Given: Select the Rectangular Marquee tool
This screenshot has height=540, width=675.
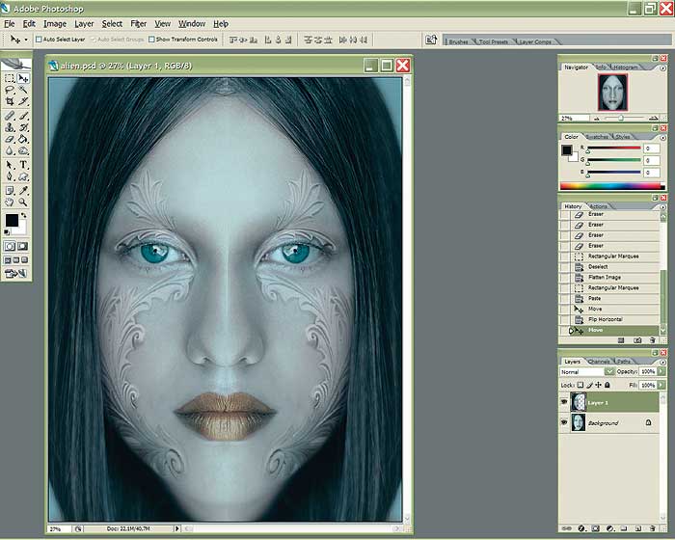Looking at the screenshot, I should click(10, 78).
